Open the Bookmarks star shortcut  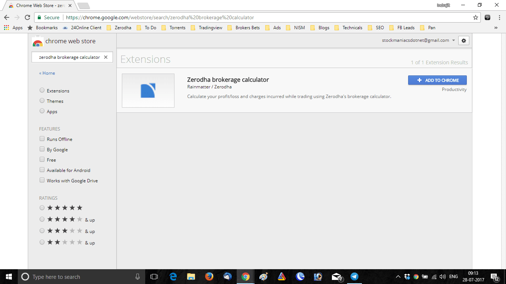[x=43, y=28]
